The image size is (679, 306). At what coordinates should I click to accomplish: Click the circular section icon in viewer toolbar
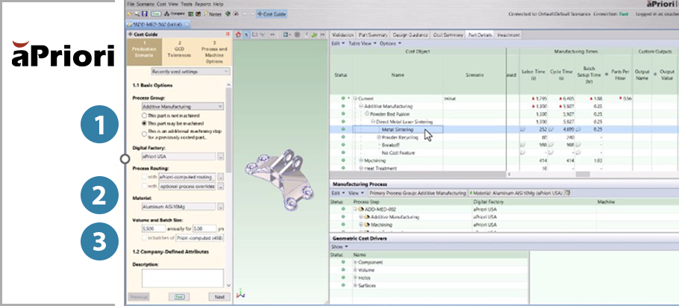point(297,34)
